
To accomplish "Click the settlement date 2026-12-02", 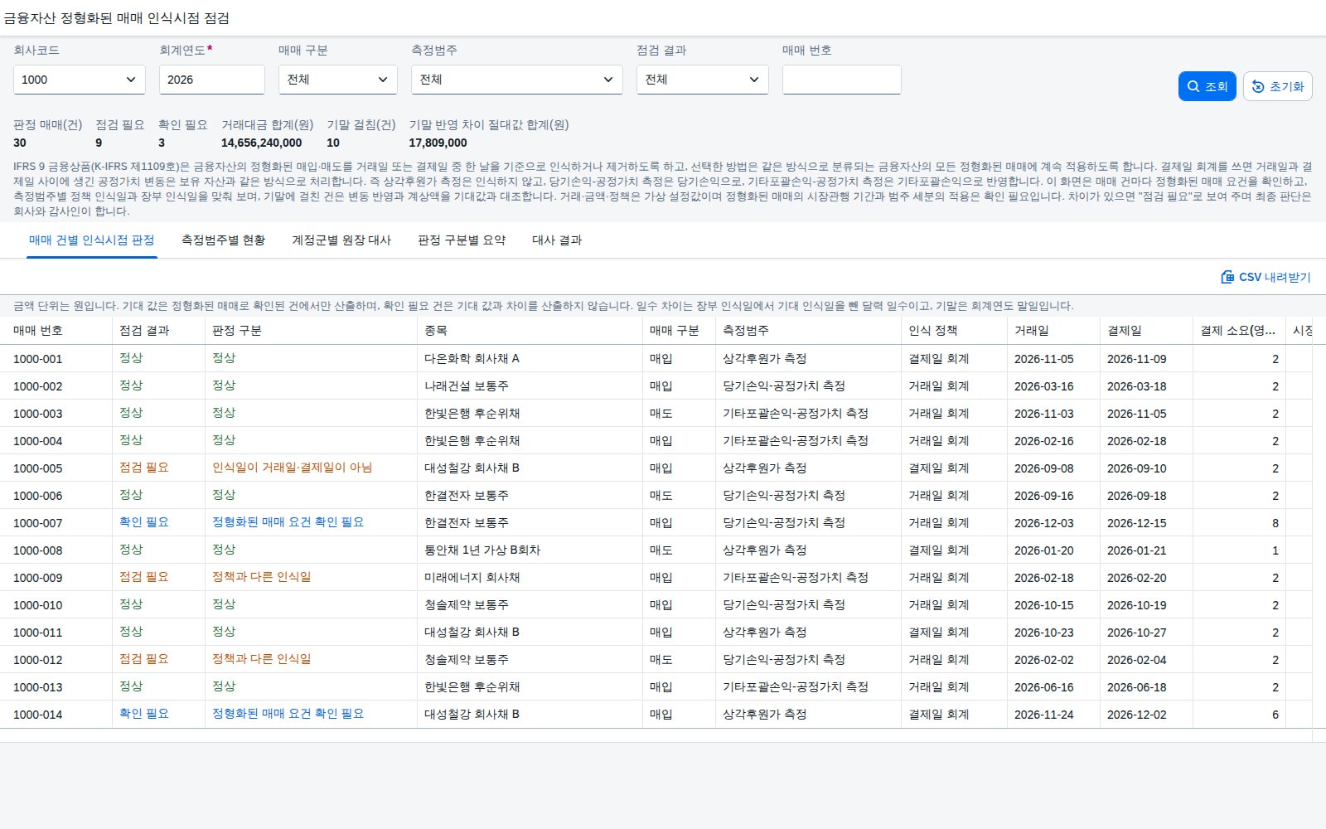I will [x=1137, y=715].
